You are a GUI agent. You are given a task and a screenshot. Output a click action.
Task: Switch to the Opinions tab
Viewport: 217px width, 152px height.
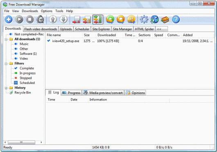[x=136, y=93]
